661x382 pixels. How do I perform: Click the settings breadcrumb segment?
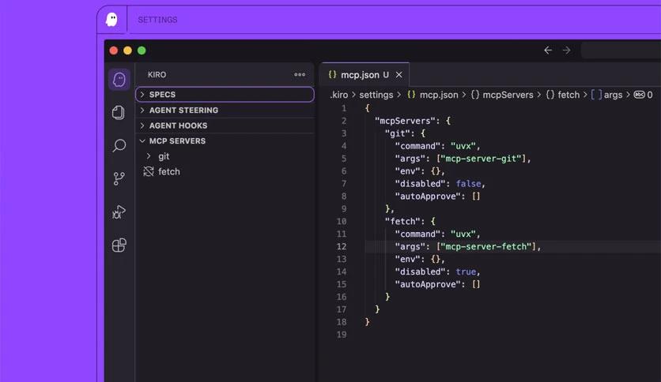tap(376, 95)
